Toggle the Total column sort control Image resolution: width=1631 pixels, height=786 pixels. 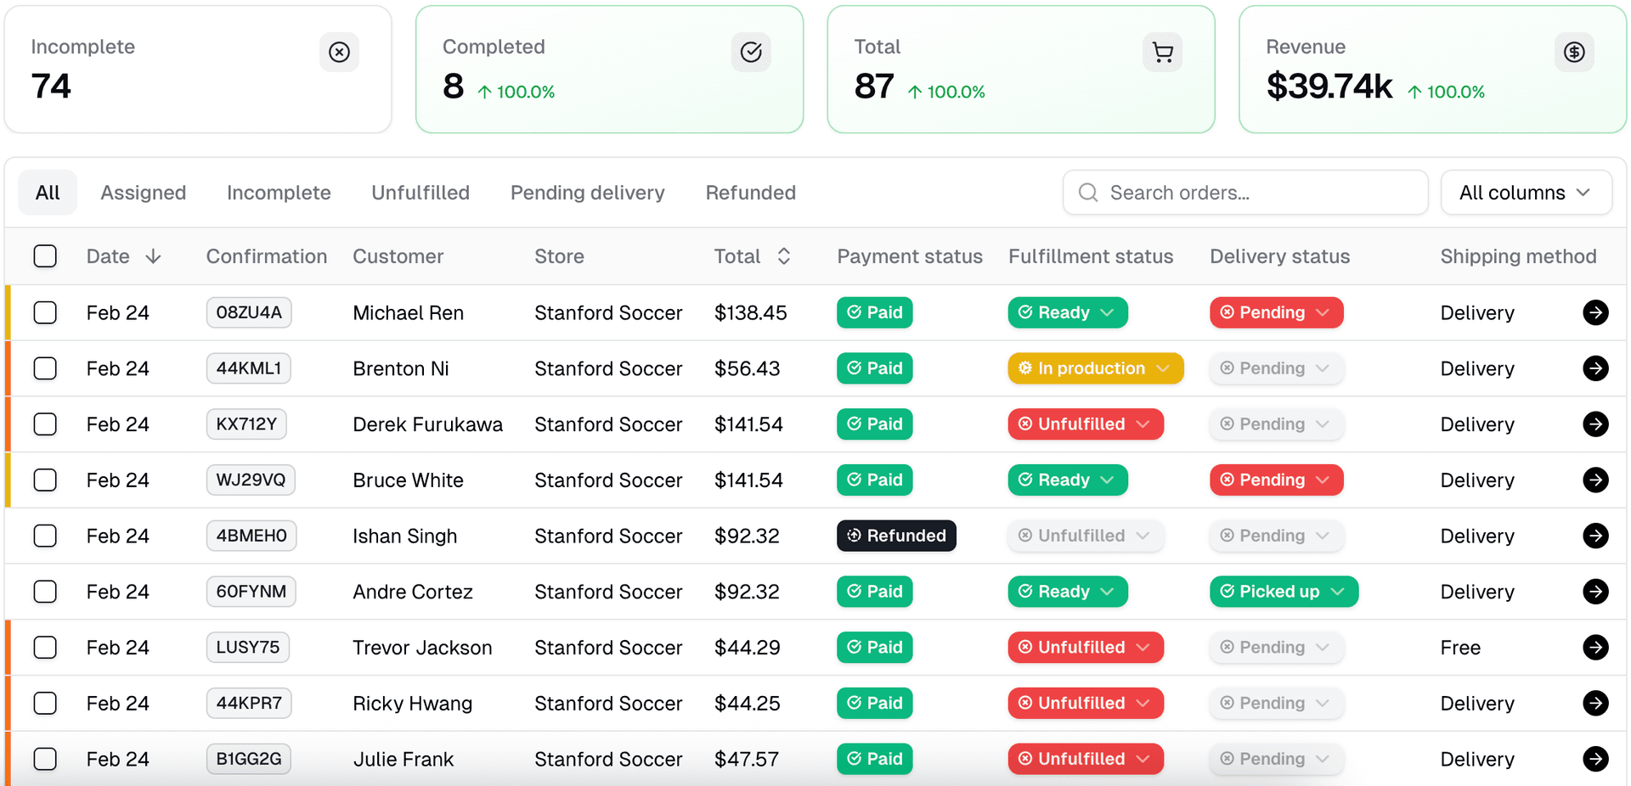tap(784, 255)
